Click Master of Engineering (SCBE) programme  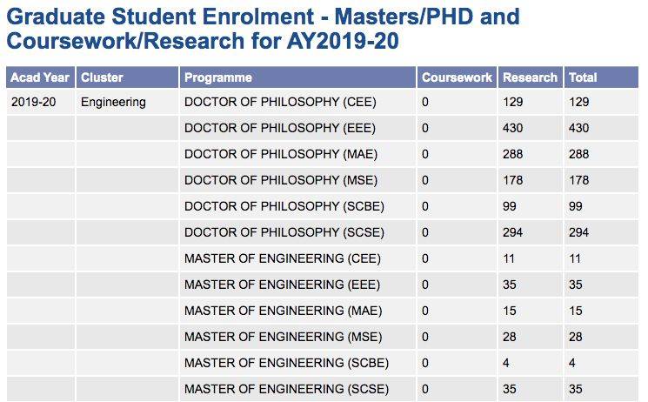(287, 364)
